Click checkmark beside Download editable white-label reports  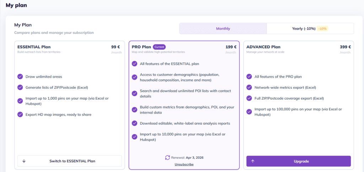(134, 123)
